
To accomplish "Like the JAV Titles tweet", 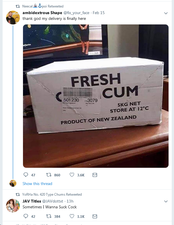I will coord(72,216).
